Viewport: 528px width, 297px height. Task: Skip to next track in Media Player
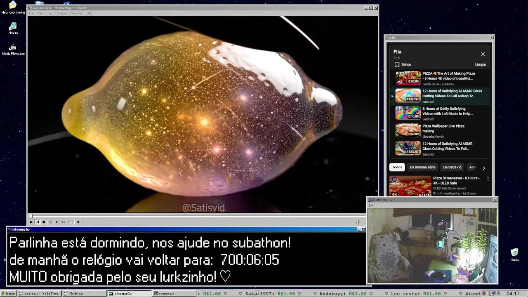70,222
